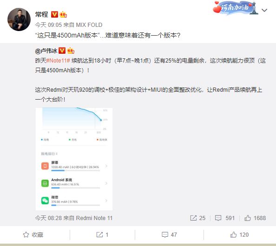Open 常程's profile avatar photo
276x246 pixels.
[x=19, y=19]
